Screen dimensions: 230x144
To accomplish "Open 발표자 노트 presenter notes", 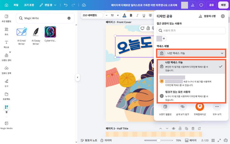I will (89, 140).
